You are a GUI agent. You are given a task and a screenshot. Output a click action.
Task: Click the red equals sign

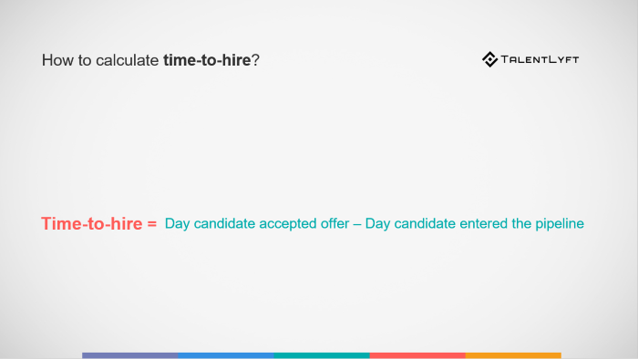[152, 224]
